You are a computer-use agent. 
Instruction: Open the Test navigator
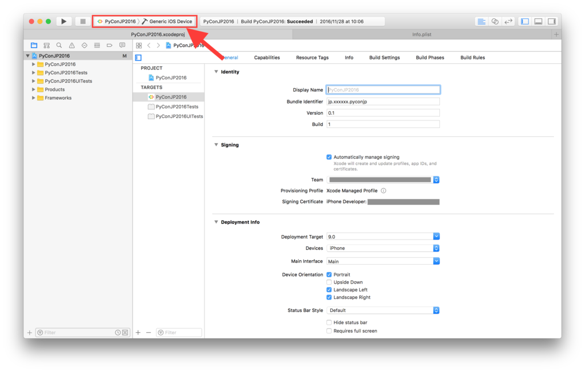(85, 46)
